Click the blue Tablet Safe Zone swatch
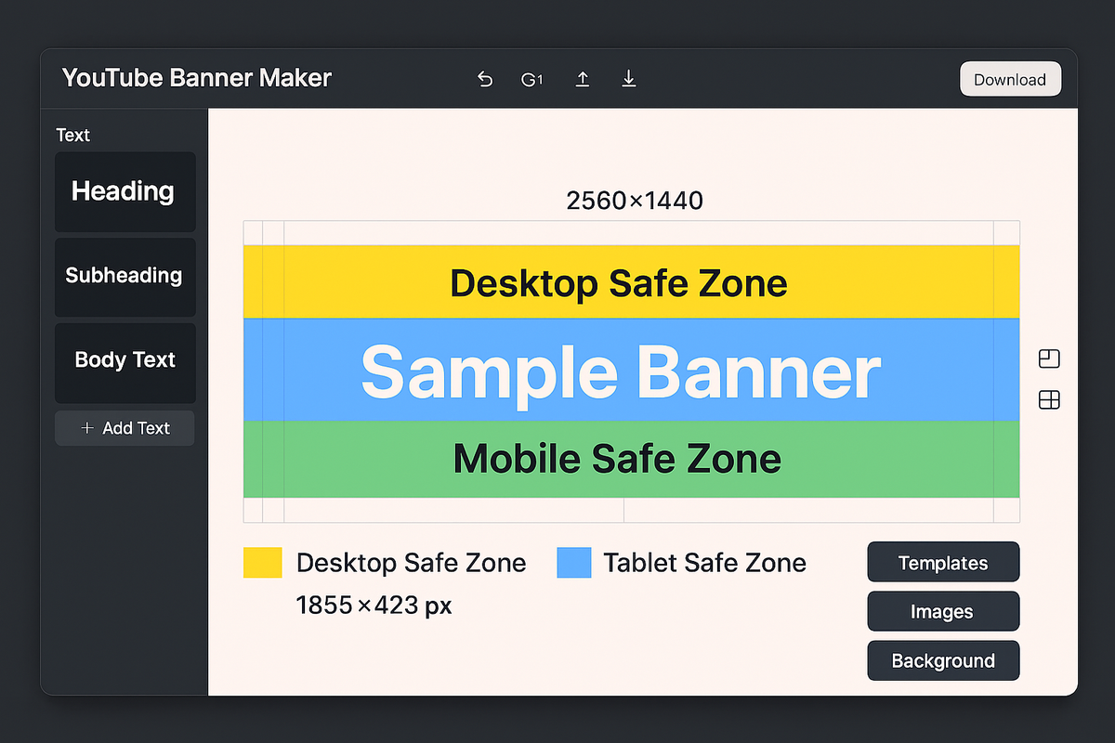The height and width of the screenshot is (743, 1115). (574, 563)
